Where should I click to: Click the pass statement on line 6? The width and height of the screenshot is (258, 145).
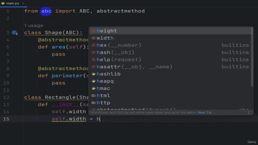[x=58, y=54]
